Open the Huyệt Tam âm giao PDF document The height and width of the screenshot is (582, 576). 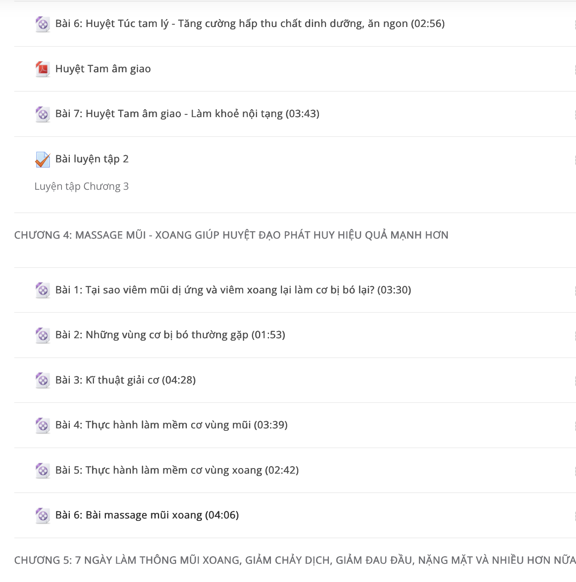click(x=103, y=69)
